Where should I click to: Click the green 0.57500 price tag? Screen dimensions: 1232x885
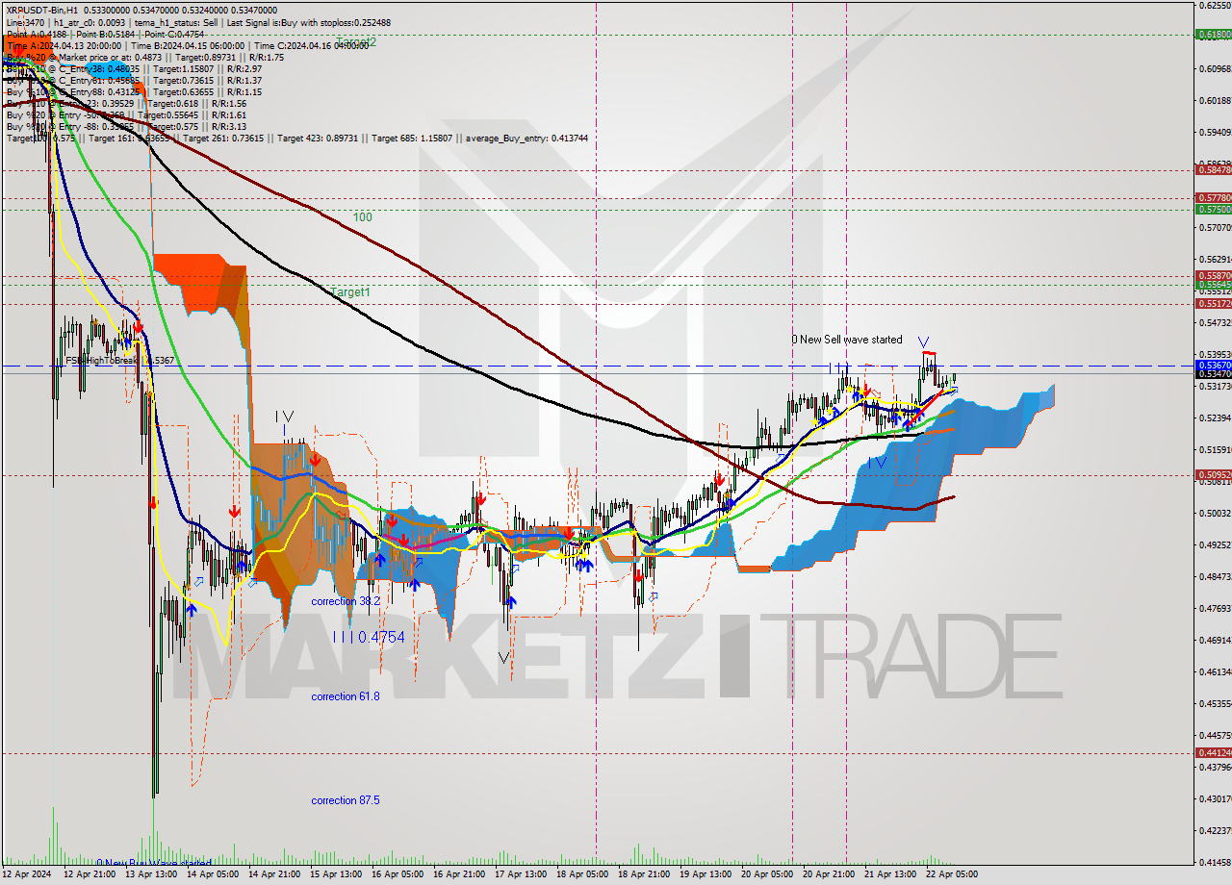click(1213, 209)
